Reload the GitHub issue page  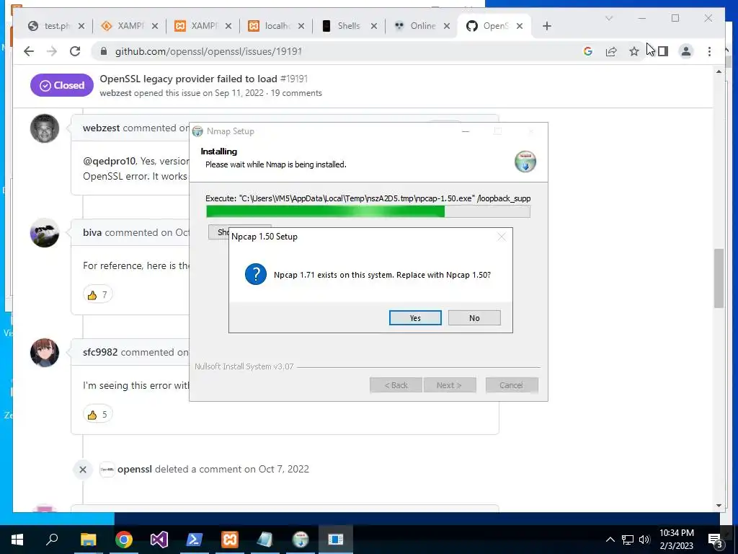point(75,51)
